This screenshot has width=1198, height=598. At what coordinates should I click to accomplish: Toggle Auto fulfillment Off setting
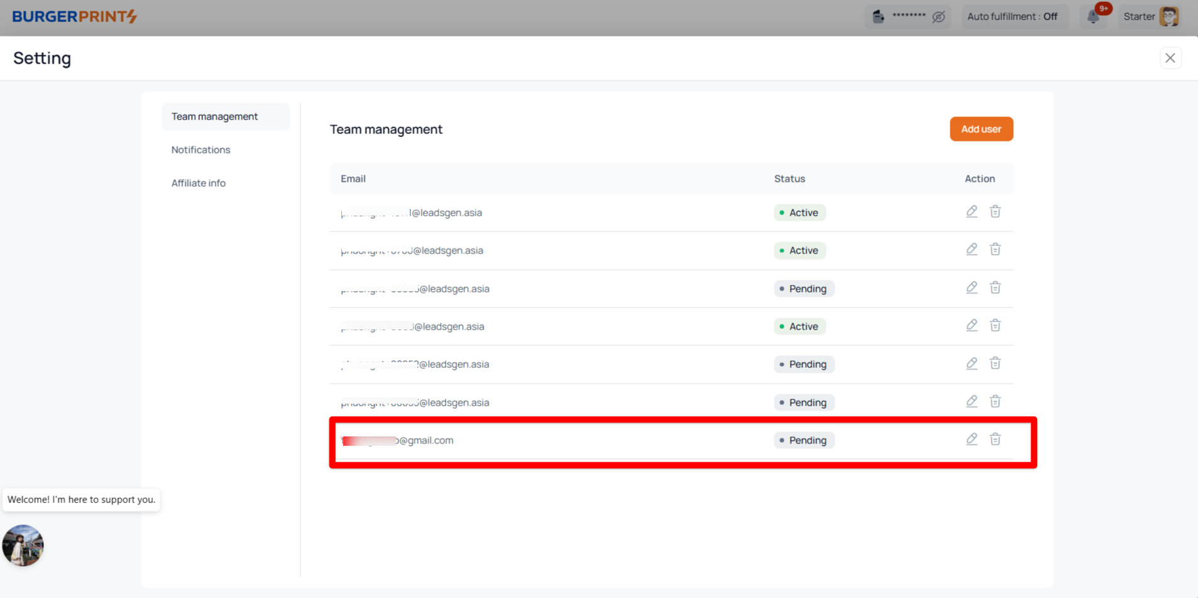tap(1012, 16)
